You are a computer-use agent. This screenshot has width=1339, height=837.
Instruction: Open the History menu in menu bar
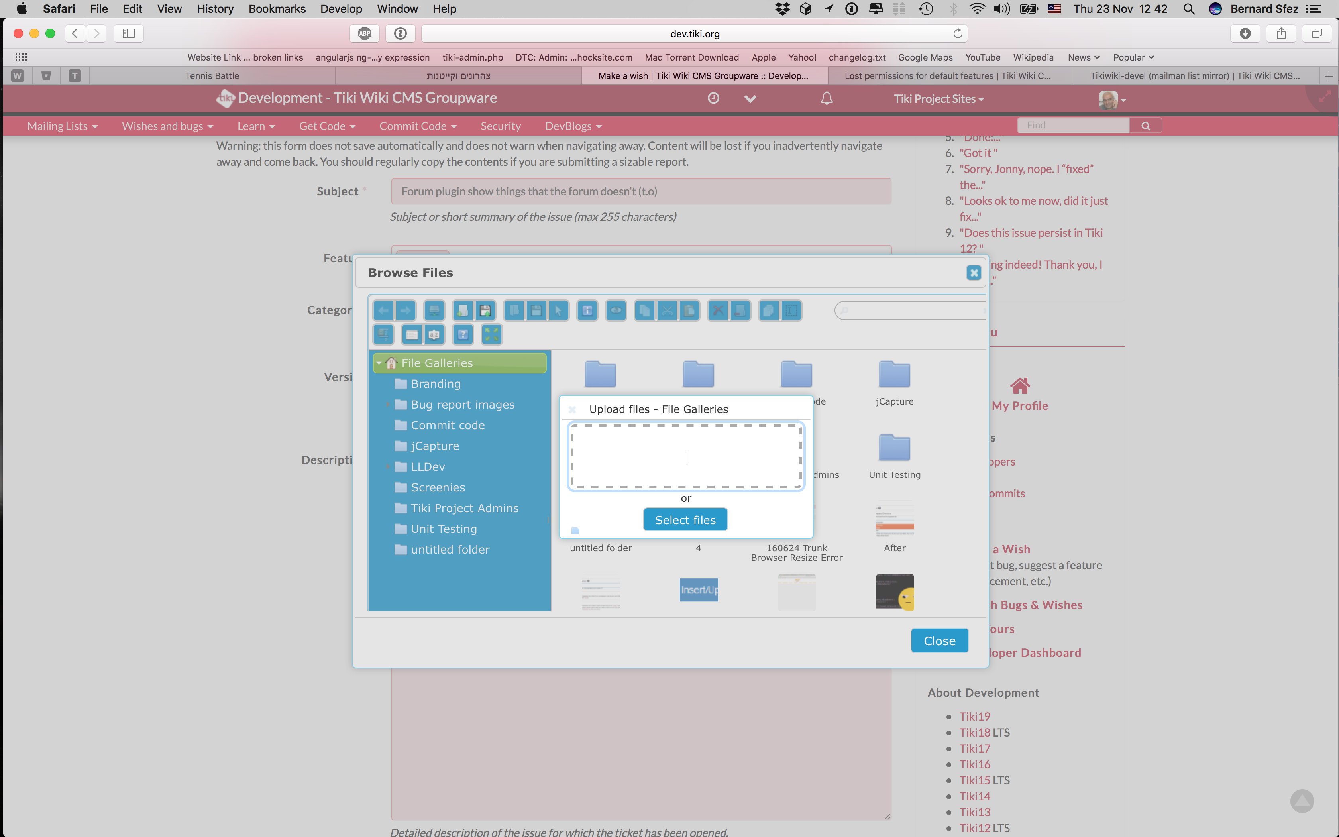coord(215,9)
